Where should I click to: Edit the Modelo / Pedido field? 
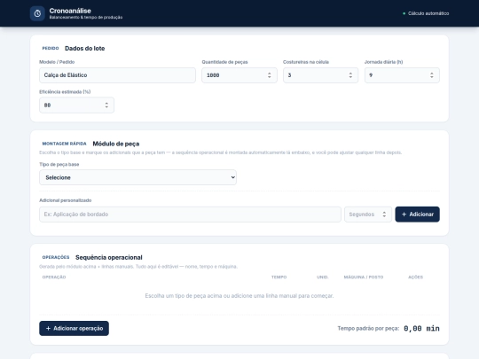(x=117, y=75)
